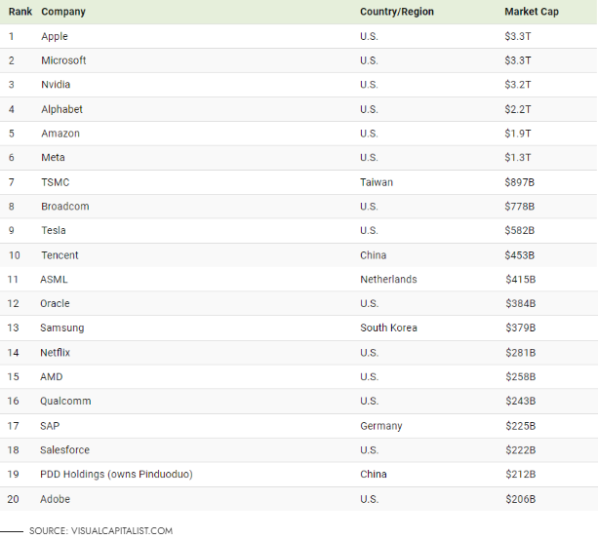This screenshot has height=540, width=598.
Task: Select the Tencent company name
Action: [60, 255]
